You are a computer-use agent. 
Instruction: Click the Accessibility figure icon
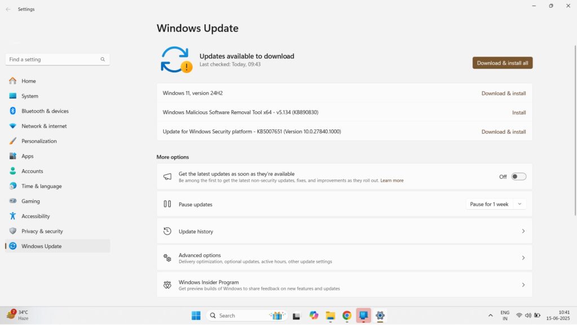(x=12, y=216)
